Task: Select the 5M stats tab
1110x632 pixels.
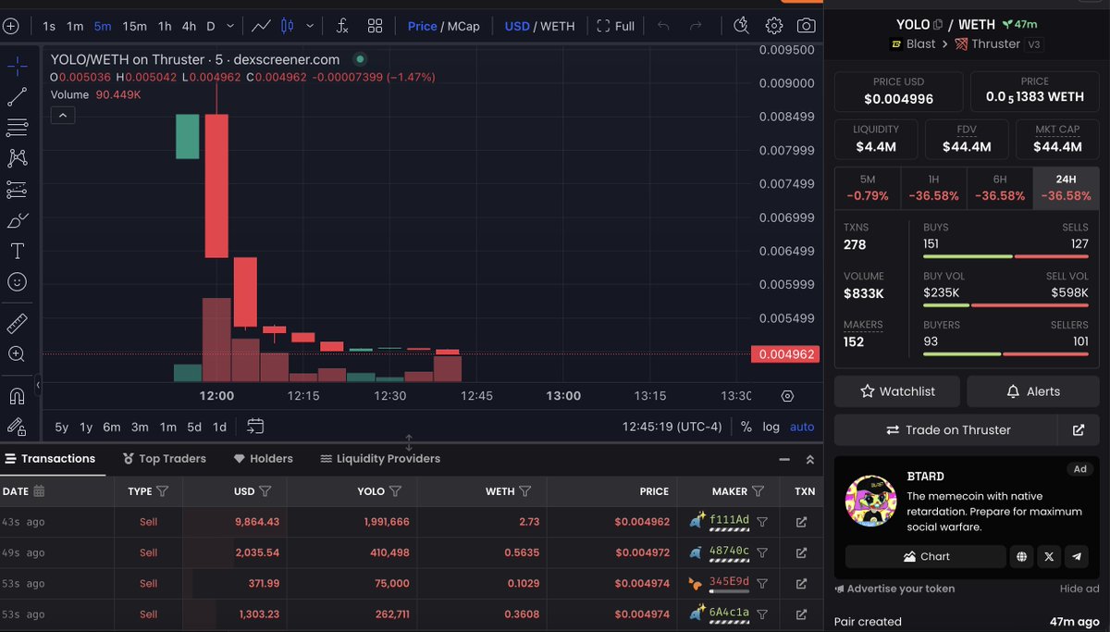Action: (x=868, y=188)
